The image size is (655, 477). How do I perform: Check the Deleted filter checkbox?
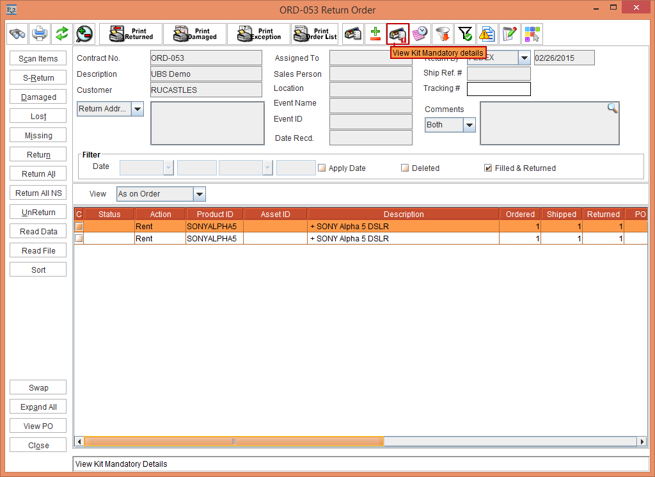[x=404, y=167]
